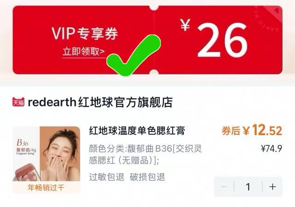
Task: Open the redearth红地球官方旗舰店 store page
Action: (x=100, y=102)
